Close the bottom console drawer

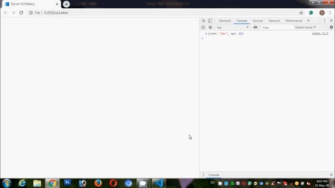point(331,175)
